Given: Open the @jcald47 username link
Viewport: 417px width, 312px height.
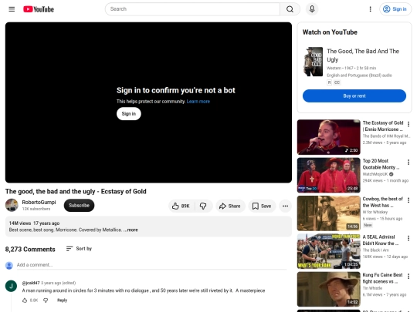Looking at the screenshot, I should (31, 283).
